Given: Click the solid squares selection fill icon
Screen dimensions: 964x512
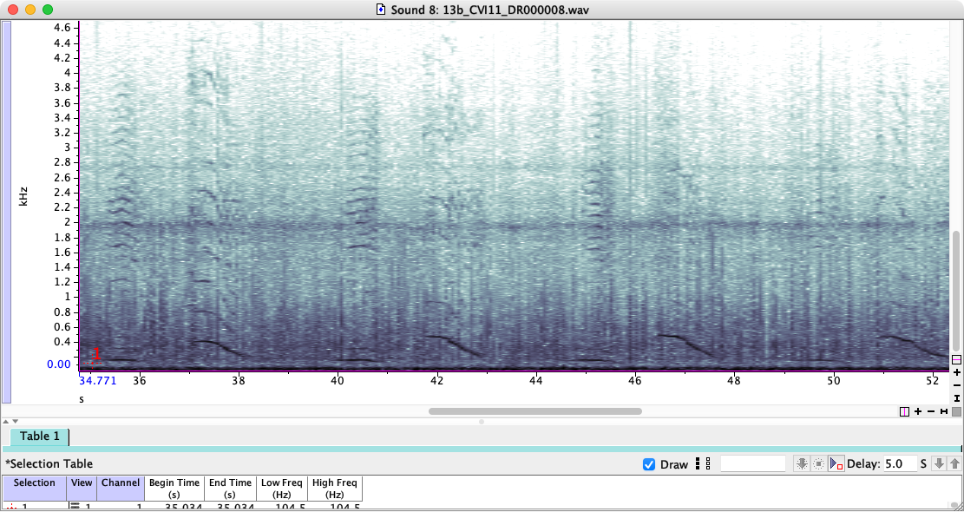Looking at the screenshot, I should [697, 464].
